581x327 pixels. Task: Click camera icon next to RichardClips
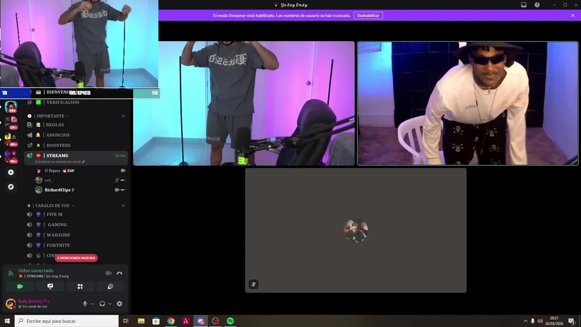(117, 190)
